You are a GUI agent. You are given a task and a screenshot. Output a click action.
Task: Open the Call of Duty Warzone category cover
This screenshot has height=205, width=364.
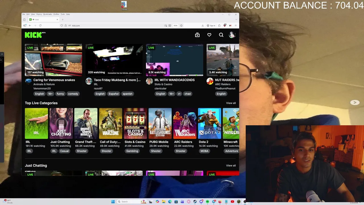pyautogui.click(x=111, y=124)
